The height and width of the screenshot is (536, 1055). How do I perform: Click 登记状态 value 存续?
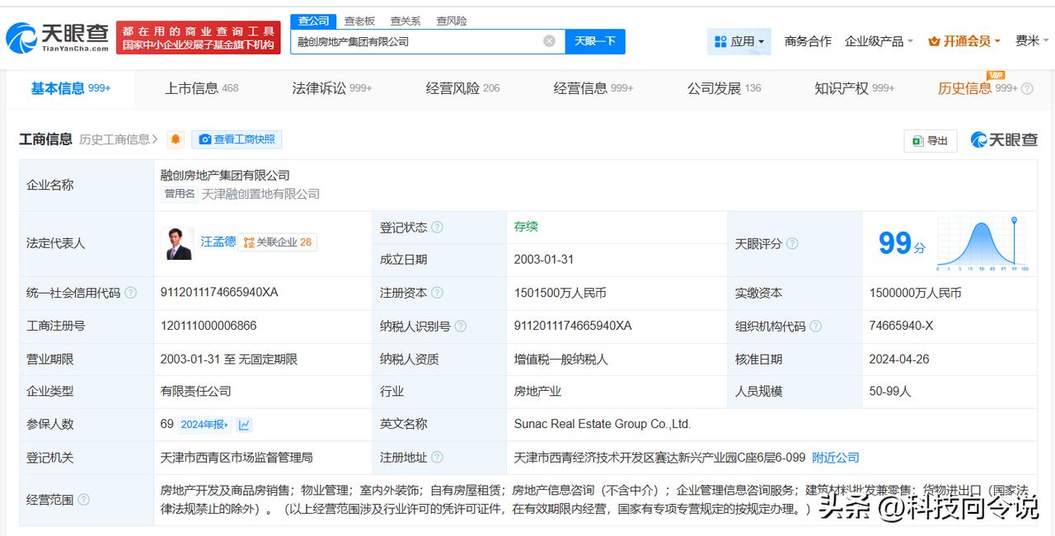[x=526, y=226]
